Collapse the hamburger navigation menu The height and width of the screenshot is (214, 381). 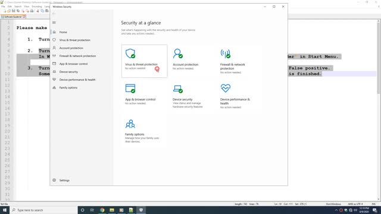(54, 23)
